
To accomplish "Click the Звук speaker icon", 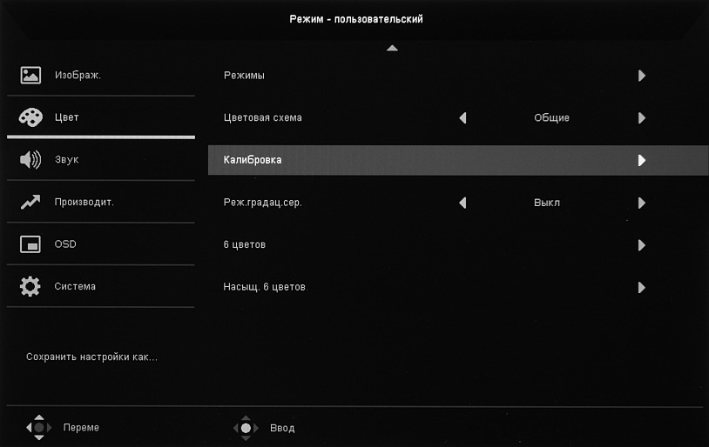I will [x=30, y=160].
